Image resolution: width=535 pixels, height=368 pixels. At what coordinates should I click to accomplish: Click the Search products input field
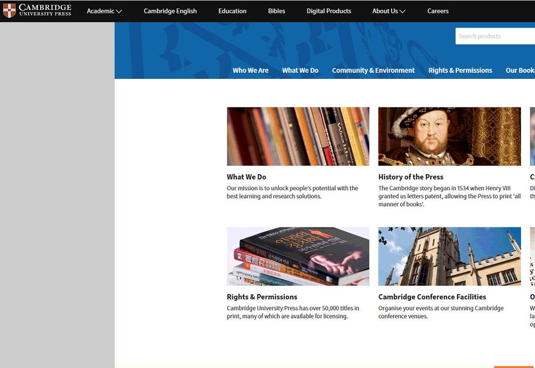(493, 36)
